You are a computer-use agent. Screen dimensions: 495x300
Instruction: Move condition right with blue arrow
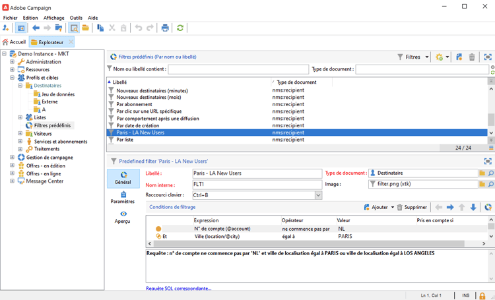click(450, 207)
